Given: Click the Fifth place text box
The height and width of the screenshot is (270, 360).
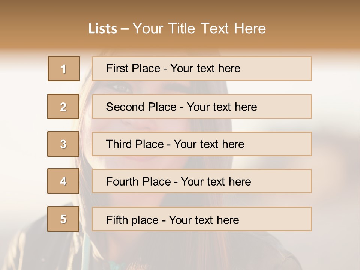Looking at the screenshot, I should pyautogui.click(x=202, y=219).
